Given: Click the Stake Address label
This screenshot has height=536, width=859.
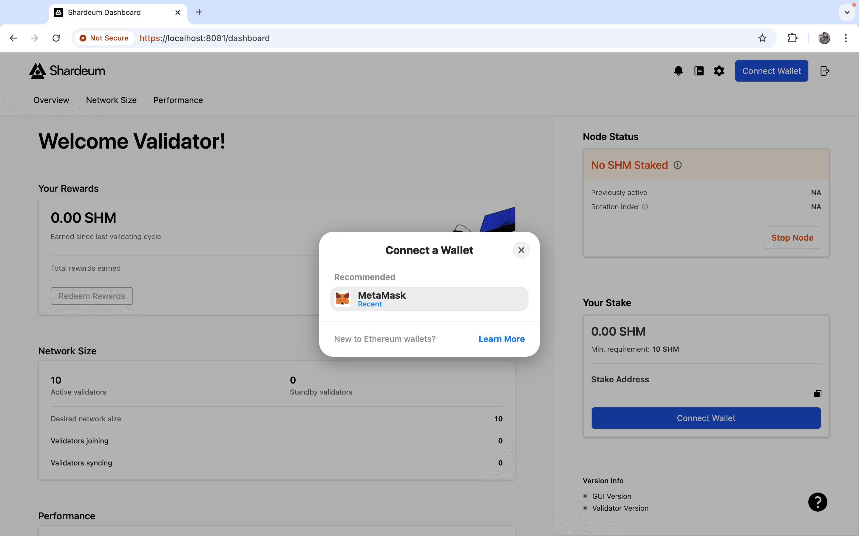Looking at the screenshot, I should click(620, 379).
